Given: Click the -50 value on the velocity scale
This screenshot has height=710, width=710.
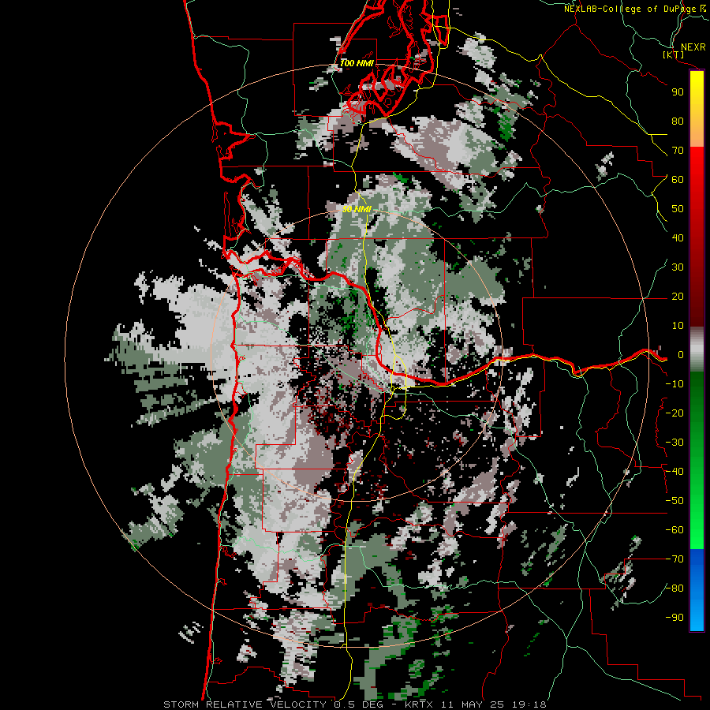Looking at the screenshot, I should 674,501.
